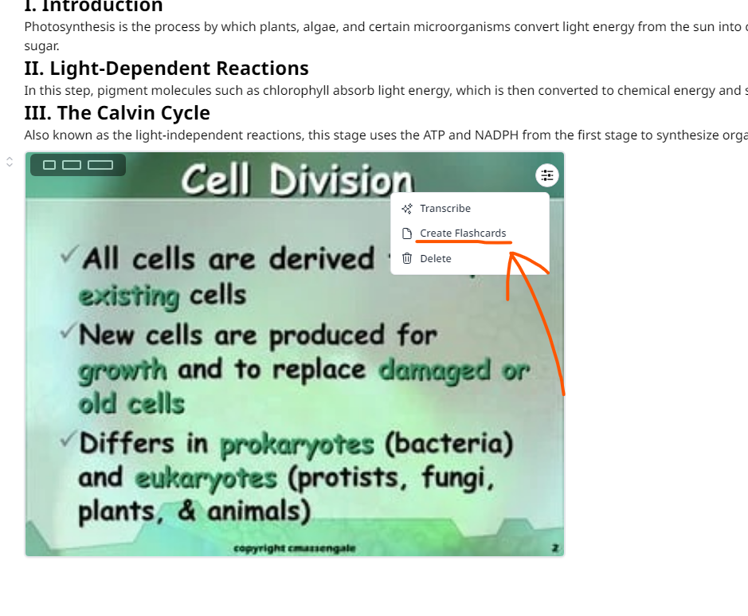Click the paragraph starting 'Photosynthesis is the process'
748x616 pixels.
coord(386,37)
